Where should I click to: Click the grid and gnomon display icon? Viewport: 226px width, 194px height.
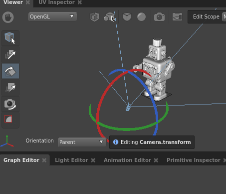click(x=177, y=17)
